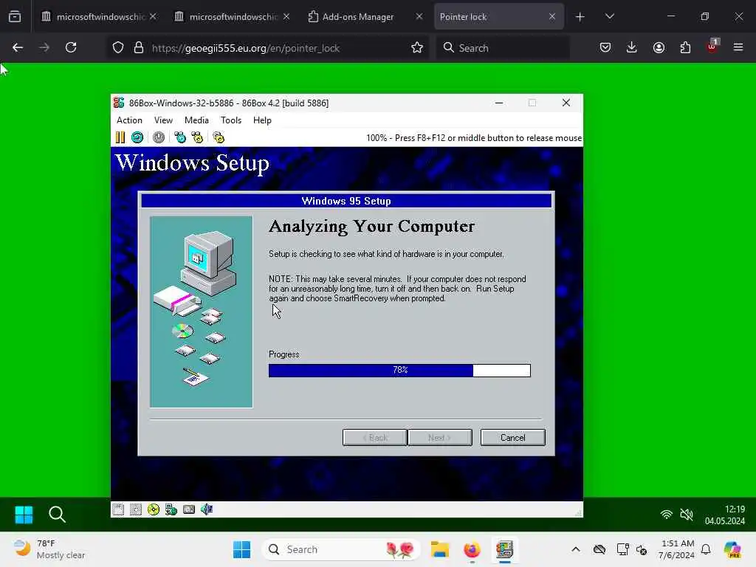Open a new Firefox tab
The width and height of the screenshot is (756, 567).
pos(580,17)
